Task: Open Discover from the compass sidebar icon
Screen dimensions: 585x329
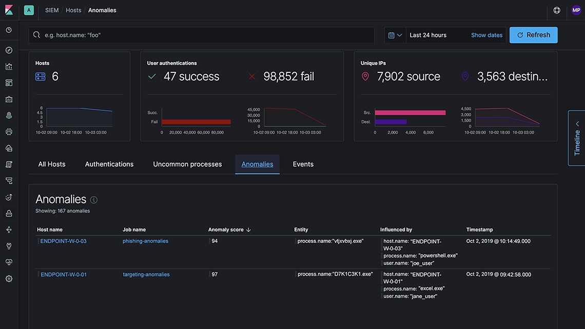Action: 9,50
